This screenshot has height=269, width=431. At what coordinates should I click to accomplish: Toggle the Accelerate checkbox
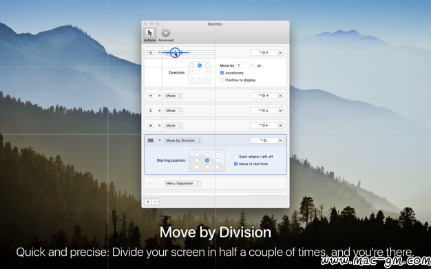(222, 73)
